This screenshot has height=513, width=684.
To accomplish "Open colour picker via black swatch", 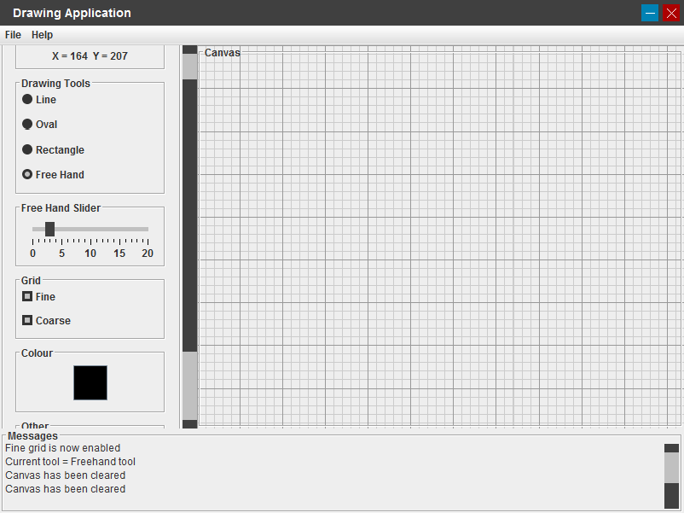I will pos(90,383).
